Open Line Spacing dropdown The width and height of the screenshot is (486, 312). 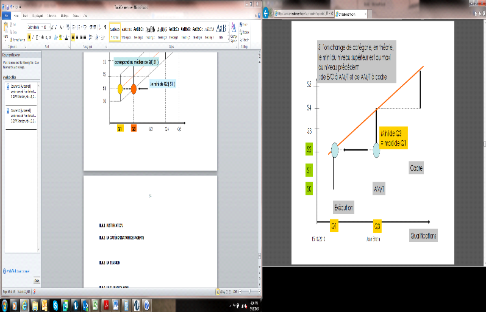pos(91,37)
